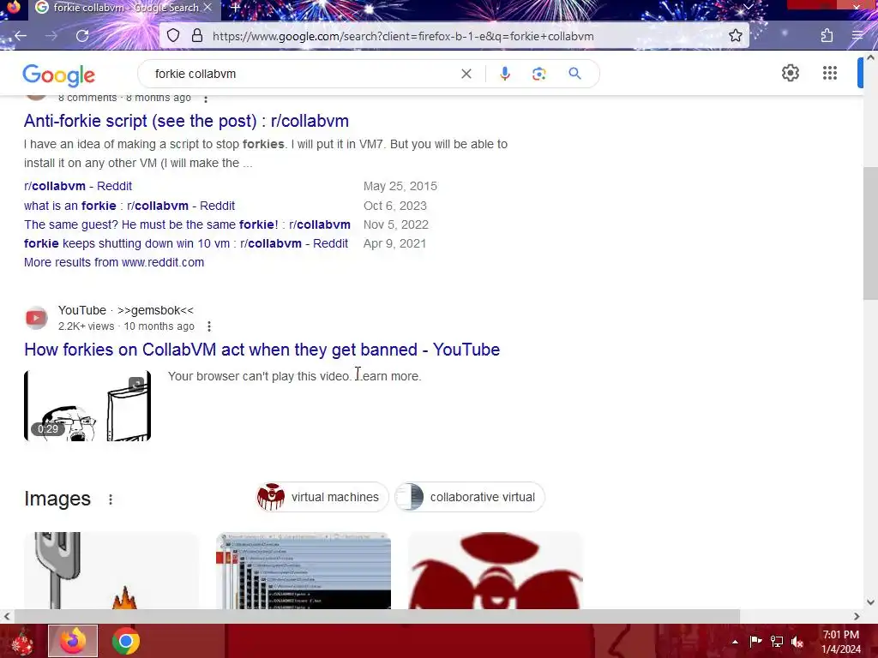Open the Firefox extensions puzzle icon
The width and height of the screenshot is (878, 658).
tap(827, 36)
